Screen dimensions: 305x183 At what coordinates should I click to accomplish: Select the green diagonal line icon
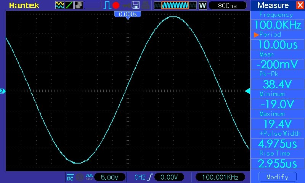[x=69, y=5]
